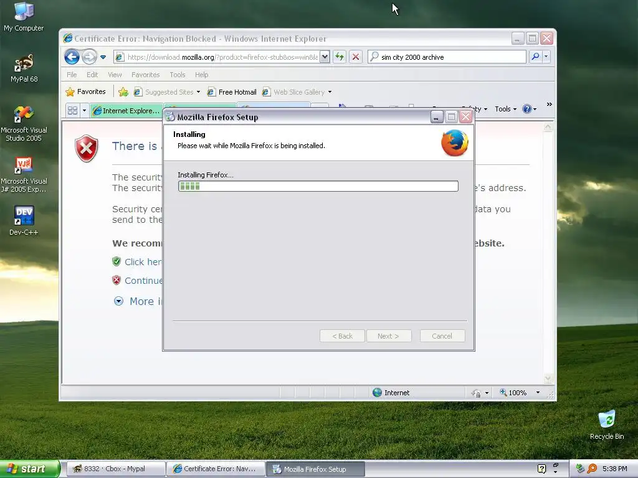
Task: Open the File menu
Action: (72, 75)
